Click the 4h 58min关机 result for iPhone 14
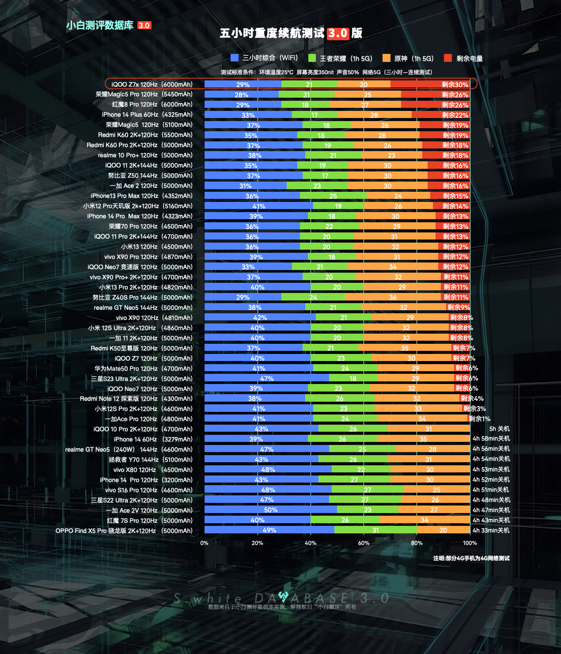This screenshot has width=561, height=654. click(x=491, y=438)
